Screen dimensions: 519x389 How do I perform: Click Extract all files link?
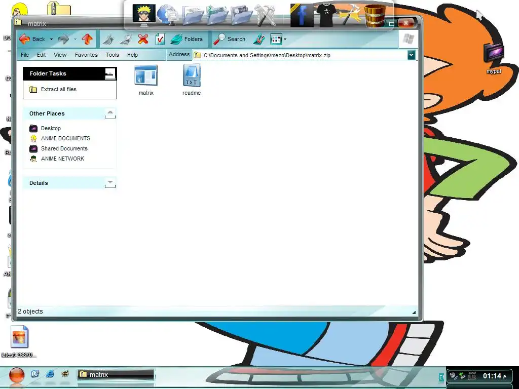coord(59,89)
